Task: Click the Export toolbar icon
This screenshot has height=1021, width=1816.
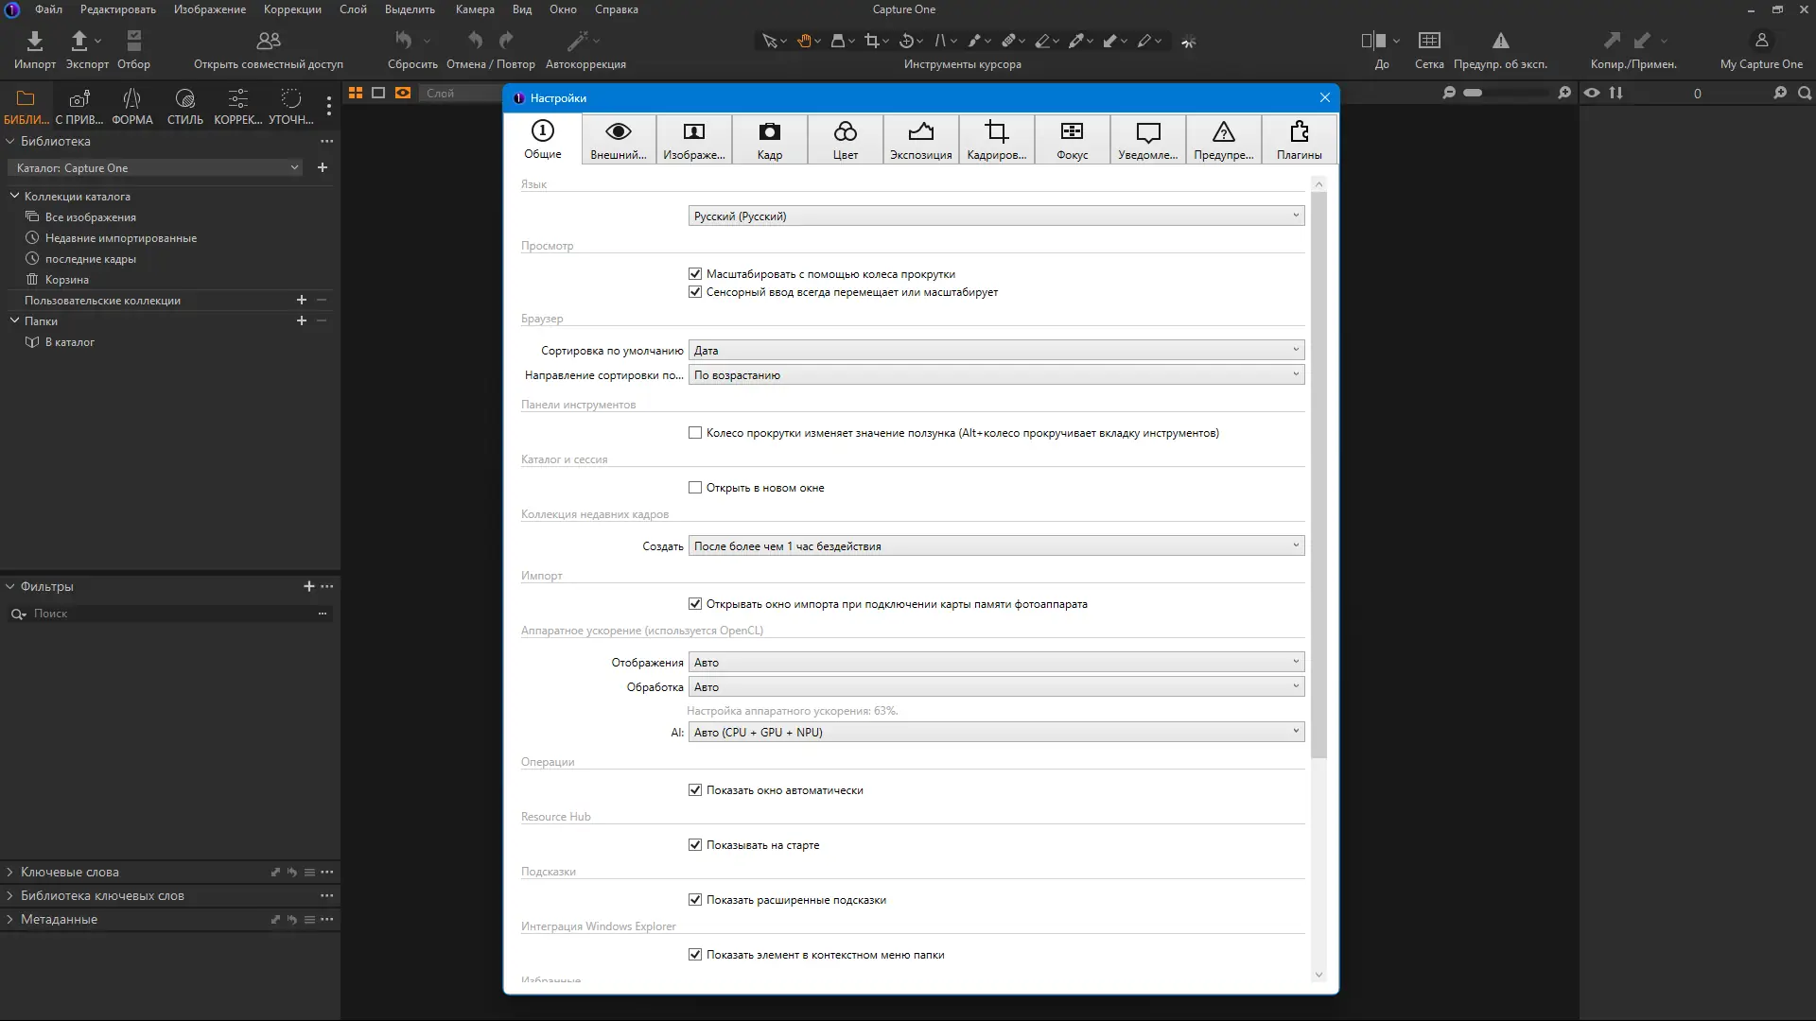Action: coord(79,41)
